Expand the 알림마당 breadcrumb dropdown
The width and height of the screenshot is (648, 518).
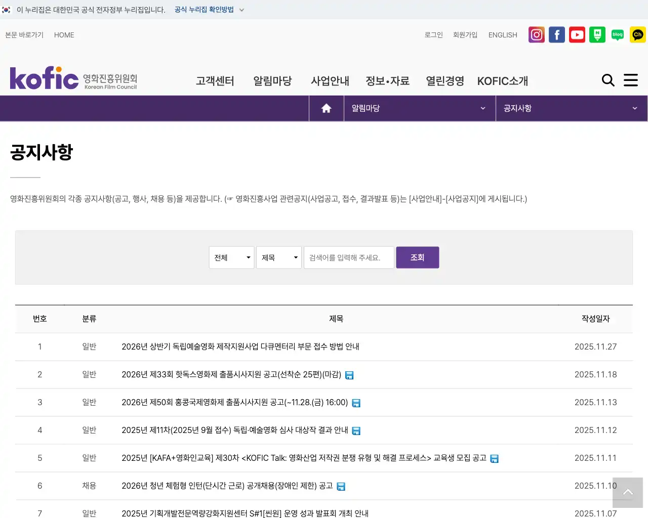point(482,108)
